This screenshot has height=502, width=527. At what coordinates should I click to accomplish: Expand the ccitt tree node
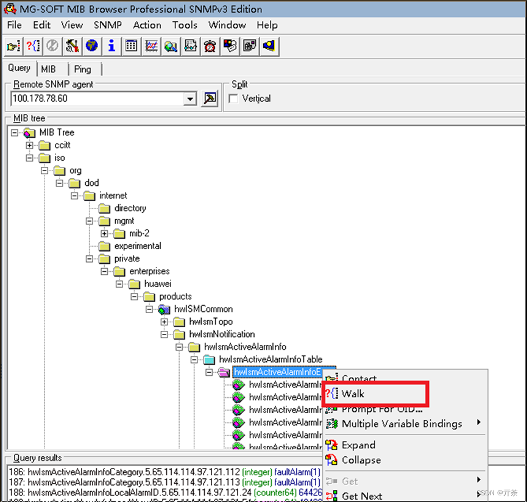click(30, 145)
